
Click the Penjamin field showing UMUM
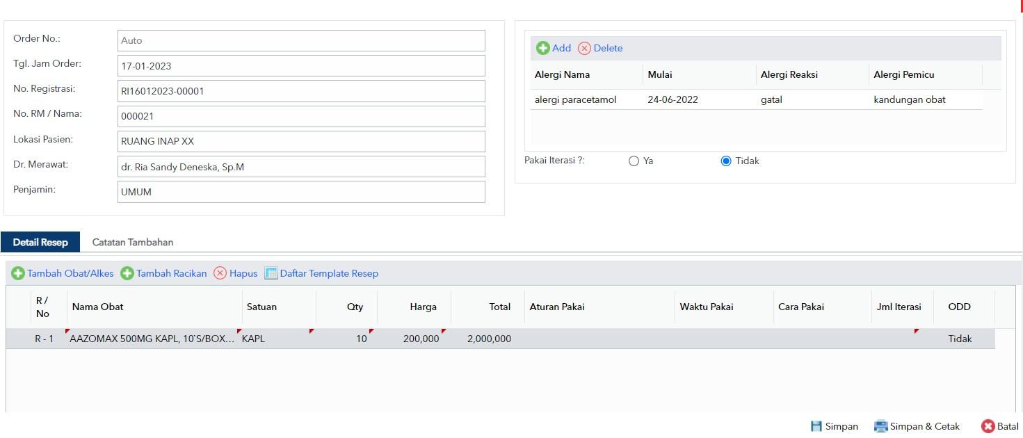[301, 192]
